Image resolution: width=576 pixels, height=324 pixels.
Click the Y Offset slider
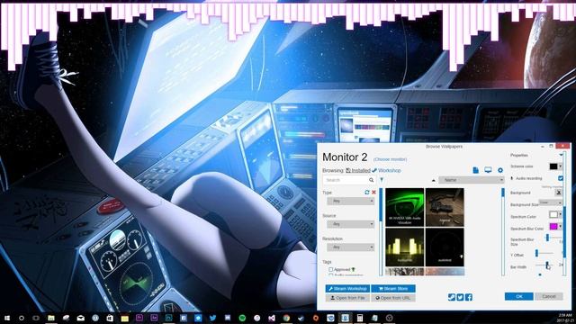pyautogui.click(x=544, y=253)
